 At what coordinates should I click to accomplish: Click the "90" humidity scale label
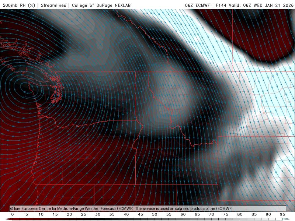coord(268,214)
